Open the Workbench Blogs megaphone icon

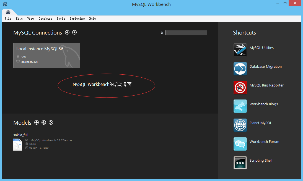coord(240,106)
